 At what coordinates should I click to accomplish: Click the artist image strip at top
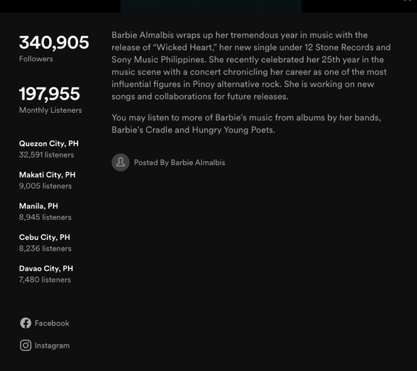(211, 6)
